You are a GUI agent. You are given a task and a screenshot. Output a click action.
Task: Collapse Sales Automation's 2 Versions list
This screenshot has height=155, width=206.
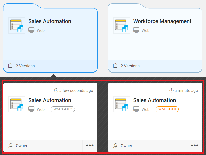click(25, 66)
